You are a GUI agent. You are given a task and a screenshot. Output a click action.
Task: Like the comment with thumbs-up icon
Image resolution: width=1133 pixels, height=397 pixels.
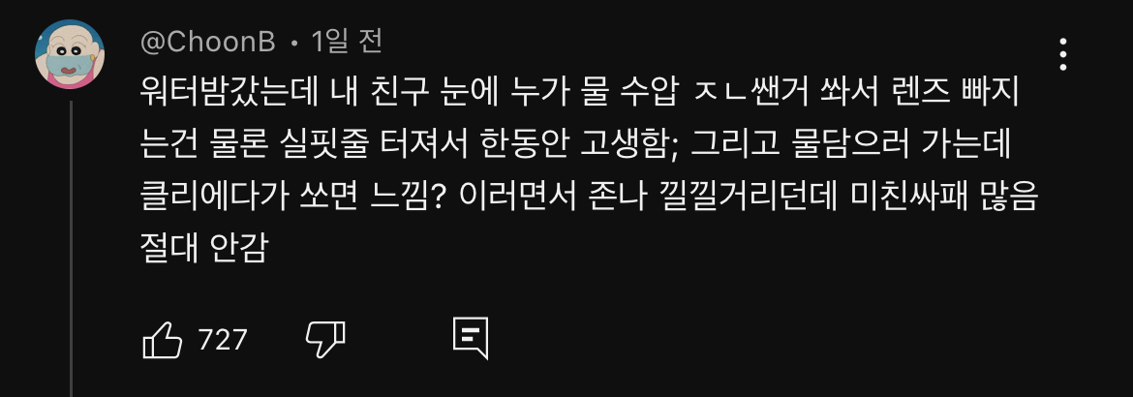[162, 339]
